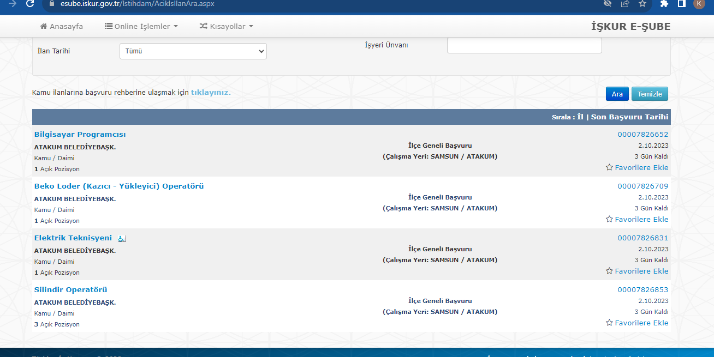Open browser extensions puzzle icon
The width and height of the screenshot is (714, 357).
pos(664,3)
